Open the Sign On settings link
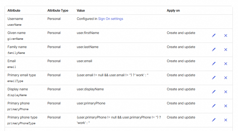 click(110, 19)
